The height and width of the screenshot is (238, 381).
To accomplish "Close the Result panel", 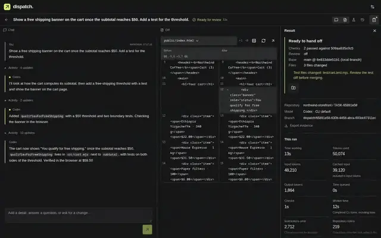I will tap(374, 30).
